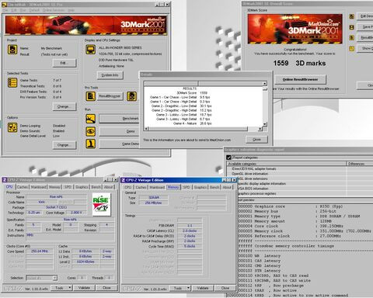The width and height of the screenshot is (373, 298).
Task: Toggle the Report categories checkbox
Action: pos(228,158)
